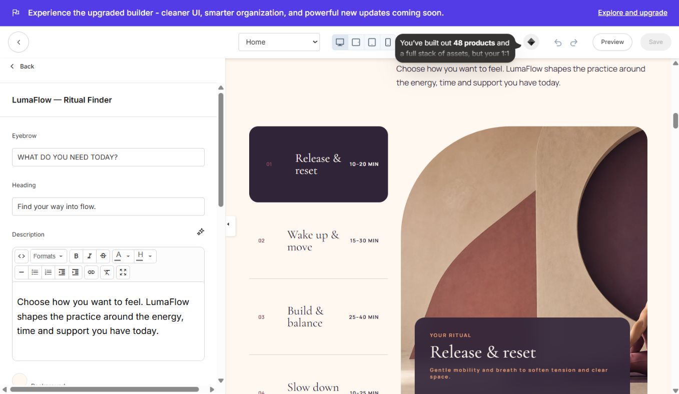Open the Home page dropdown

click(279, 42)
